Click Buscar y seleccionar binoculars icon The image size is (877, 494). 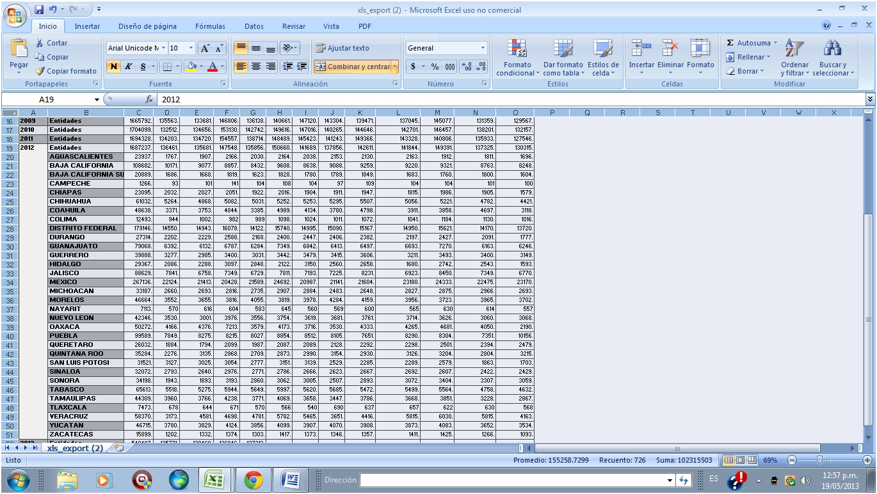(x=832, y=49)
